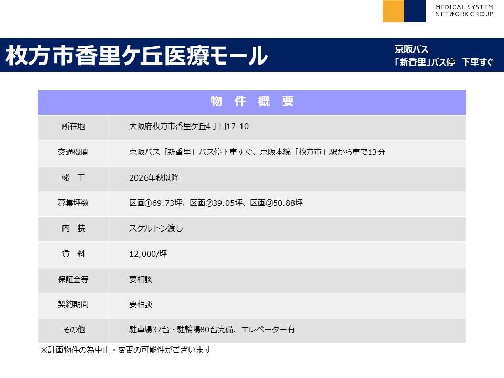Select the 募集坪数 label cell
The width and height of the screenshot is (504, 378).
point(73,203)
